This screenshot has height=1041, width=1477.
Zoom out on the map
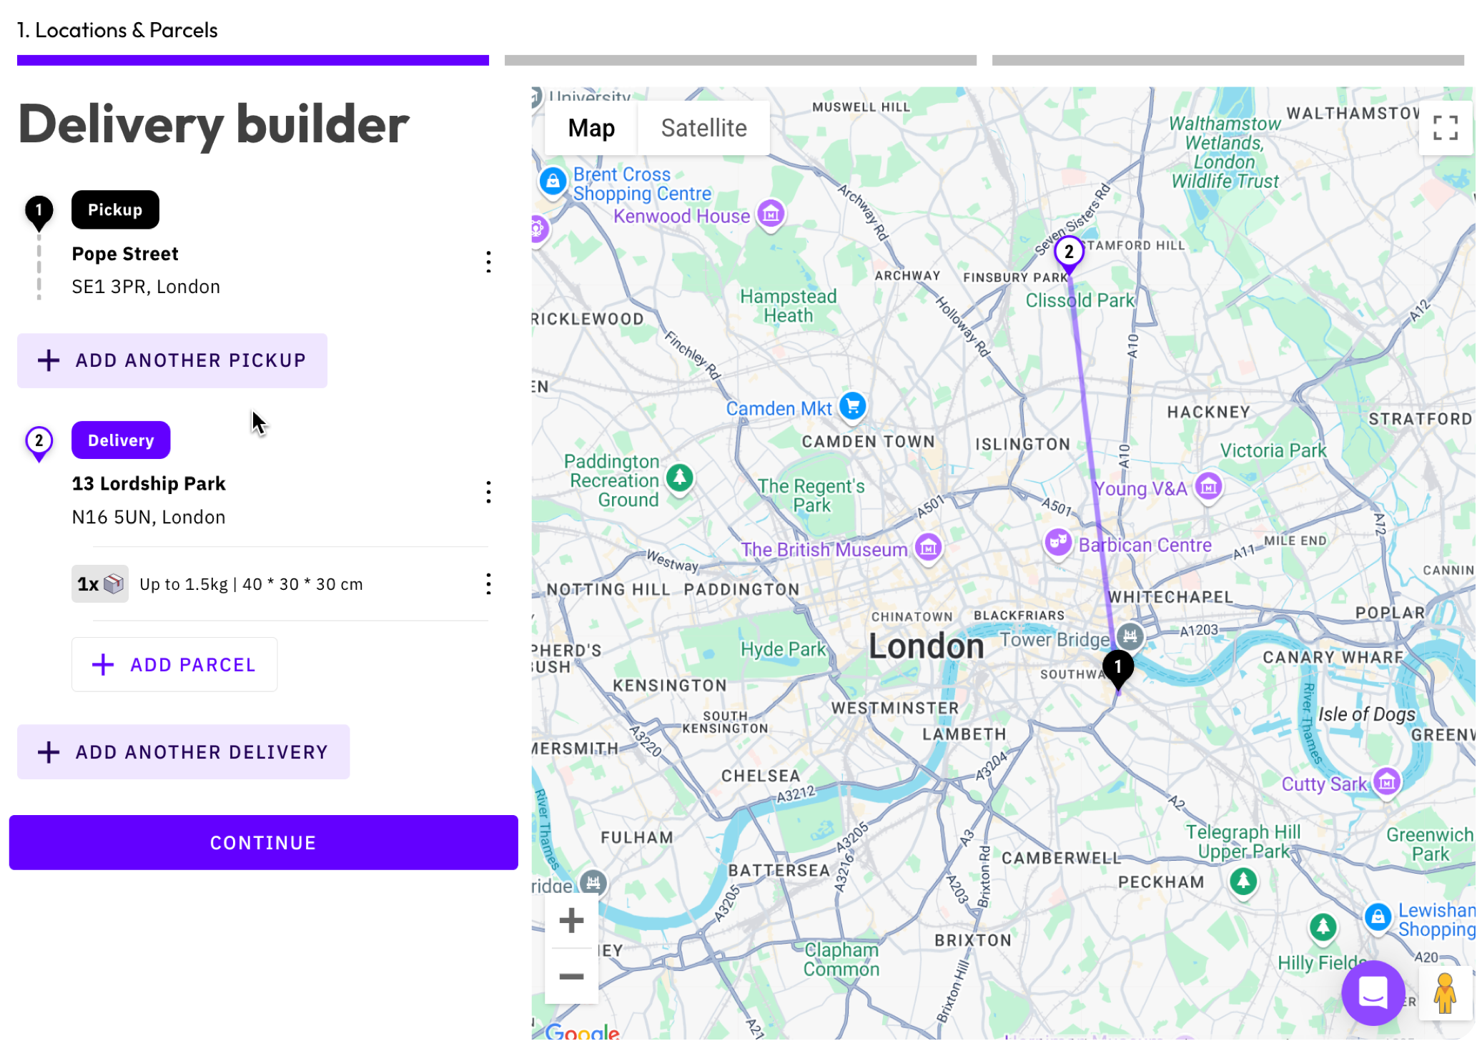pyautogui.click(x=571, y=977)
